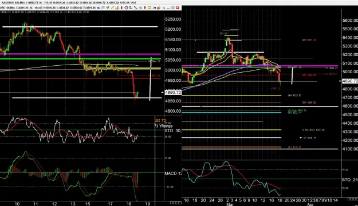Screen dimensions: 358x206
Task: Click the 4890.72 price tag on right chart
Action: 350,81
